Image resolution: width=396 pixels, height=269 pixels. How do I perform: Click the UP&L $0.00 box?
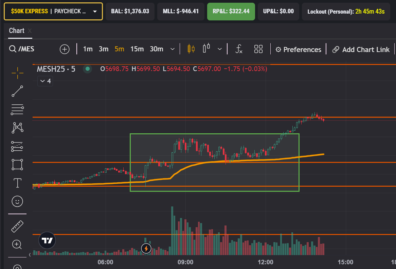(x=278, y=11)
